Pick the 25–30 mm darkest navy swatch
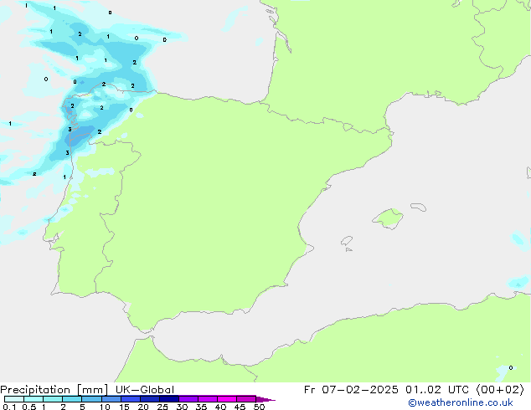 point(169,399)
